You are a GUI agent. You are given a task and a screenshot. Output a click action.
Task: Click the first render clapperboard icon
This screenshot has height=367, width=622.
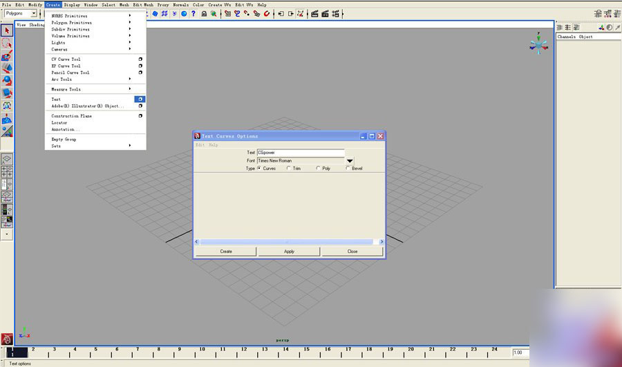(314, 14)
